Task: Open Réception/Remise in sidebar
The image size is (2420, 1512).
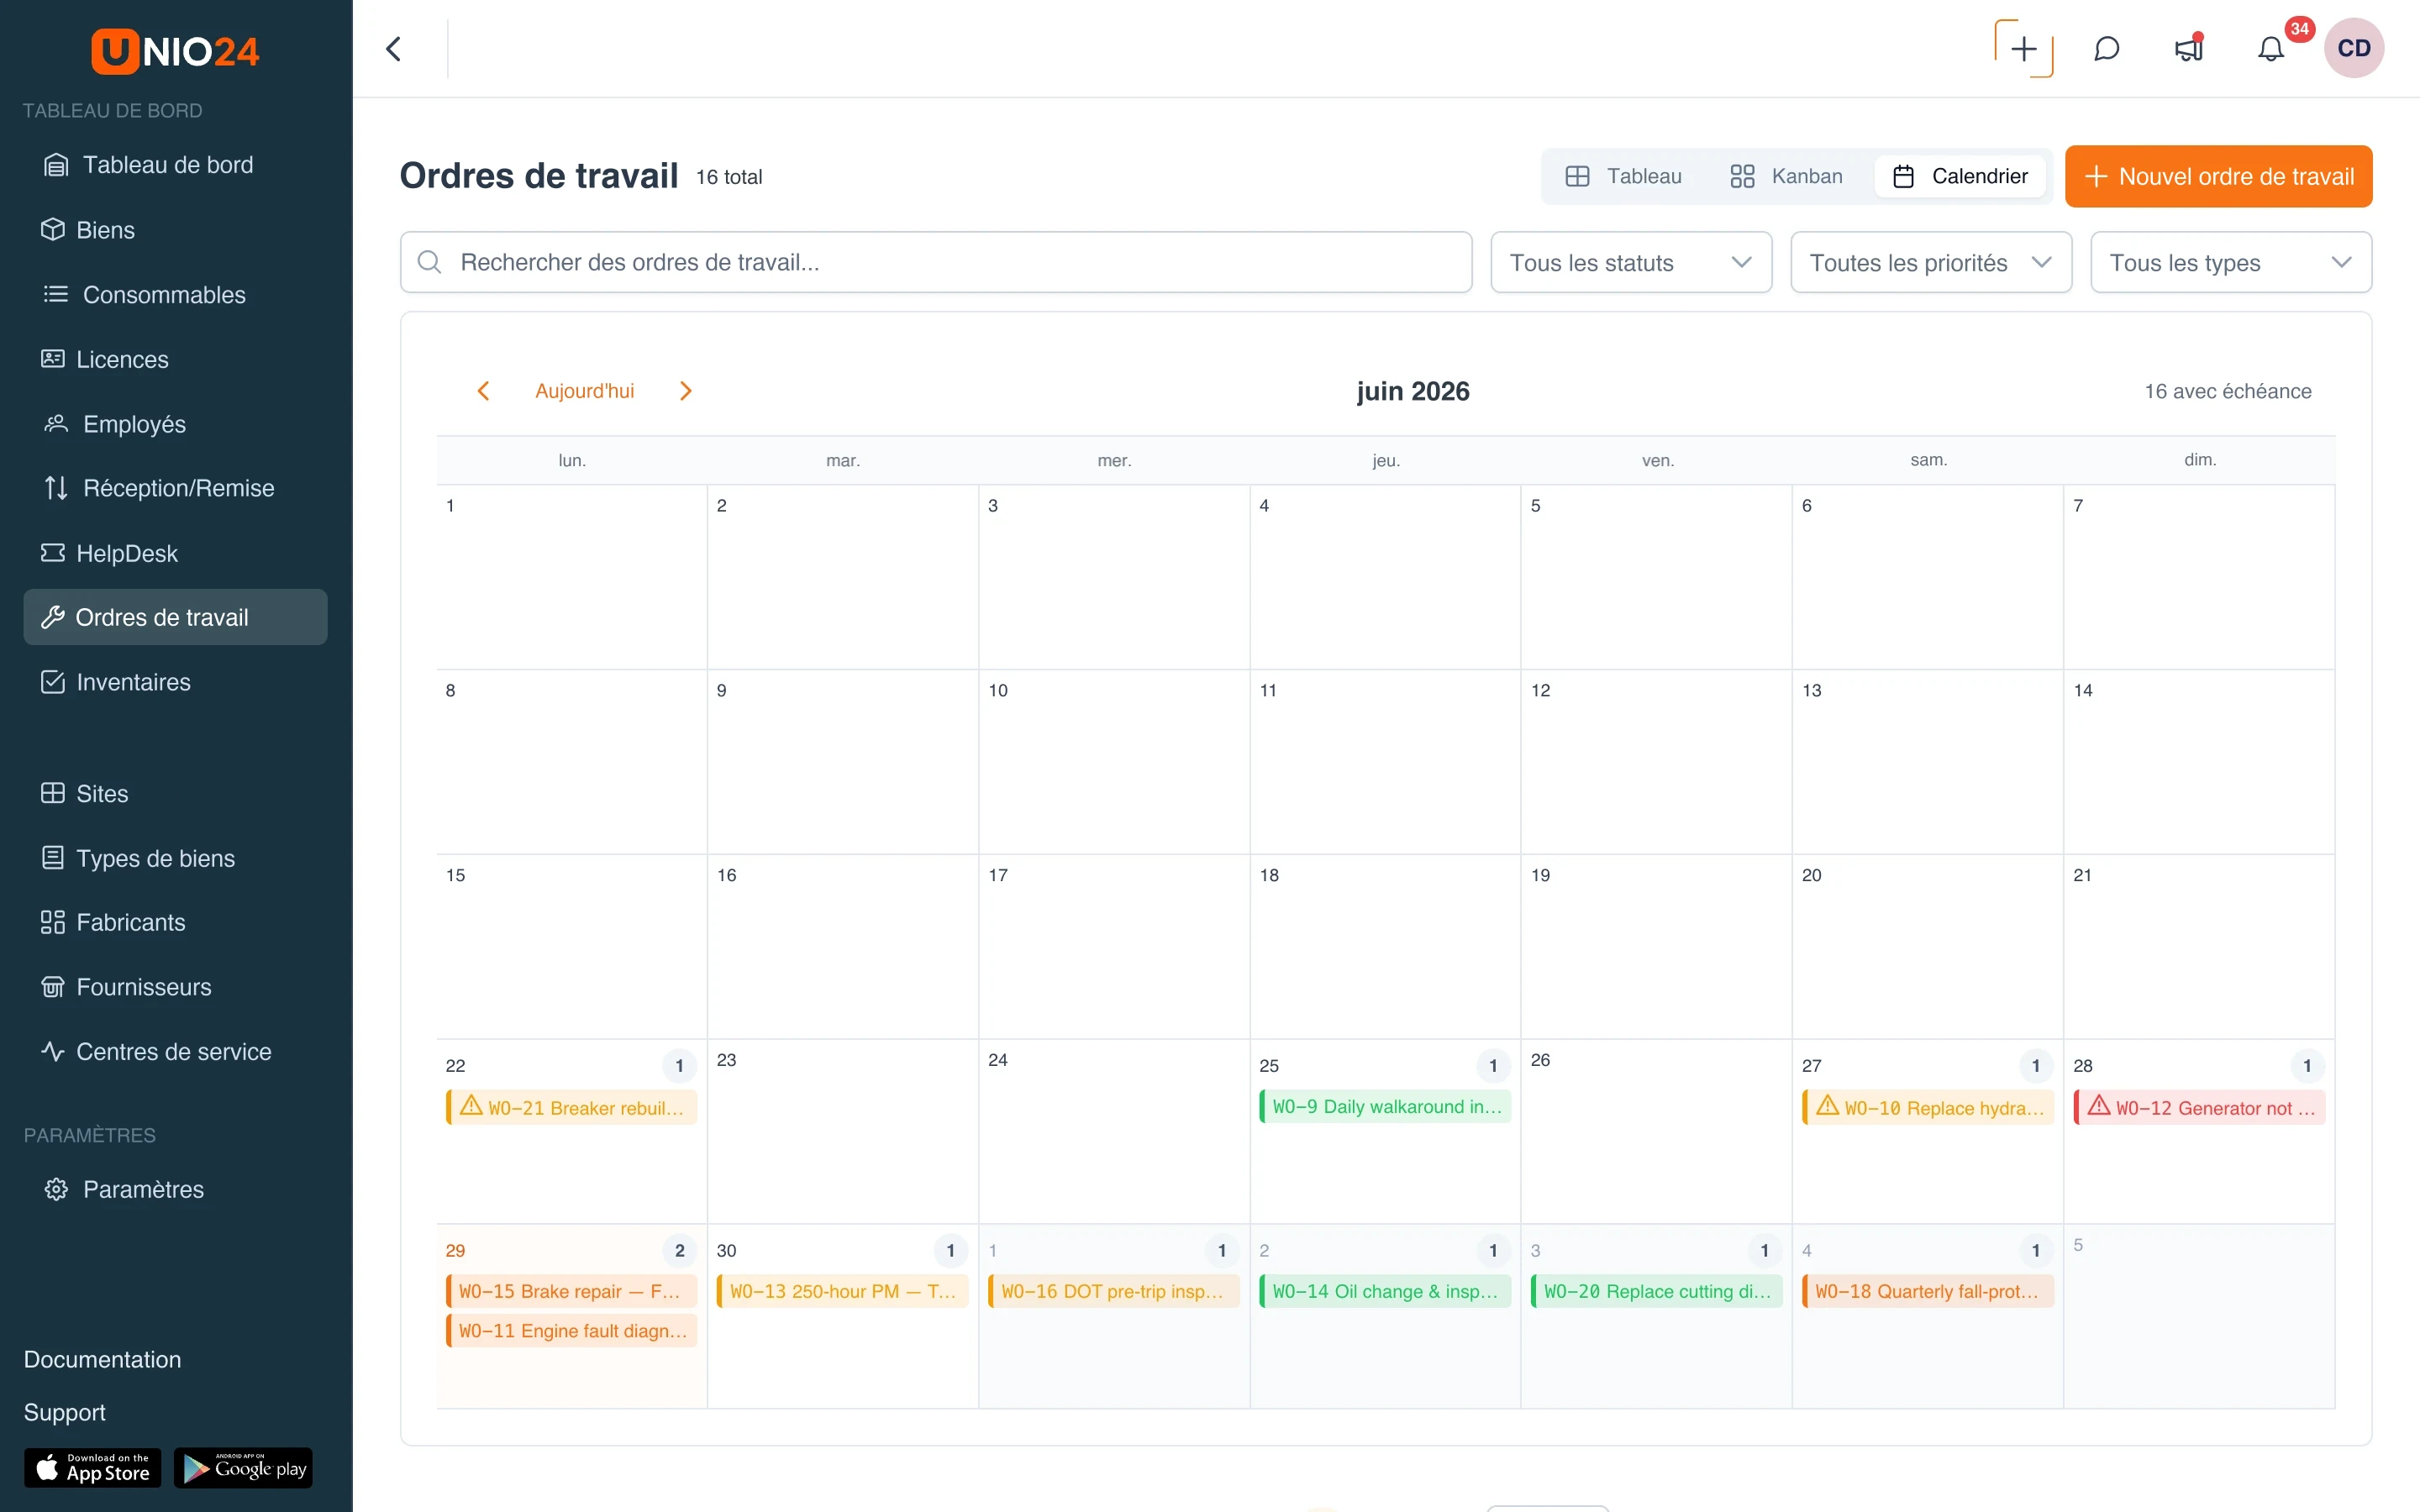Action: pos(175,488)
